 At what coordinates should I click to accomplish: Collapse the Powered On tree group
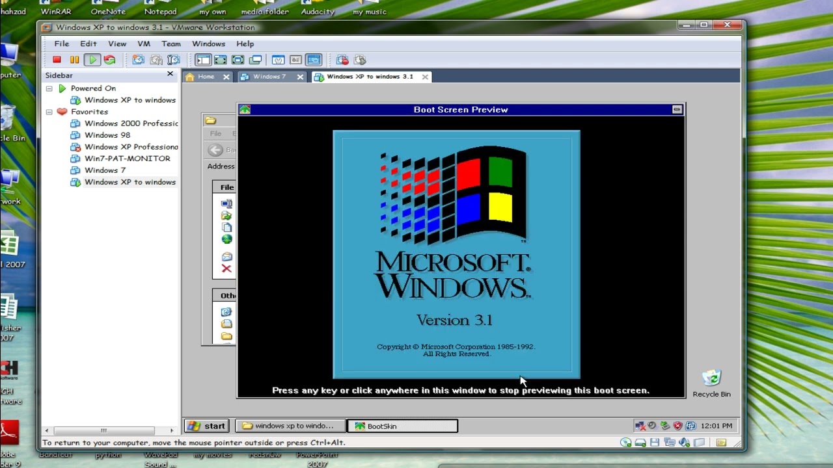(x=49, y=88)
